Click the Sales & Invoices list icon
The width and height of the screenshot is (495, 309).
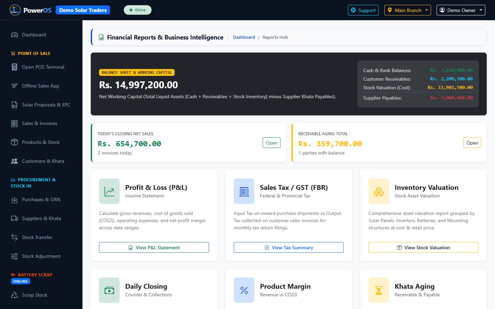coord(14,124)
